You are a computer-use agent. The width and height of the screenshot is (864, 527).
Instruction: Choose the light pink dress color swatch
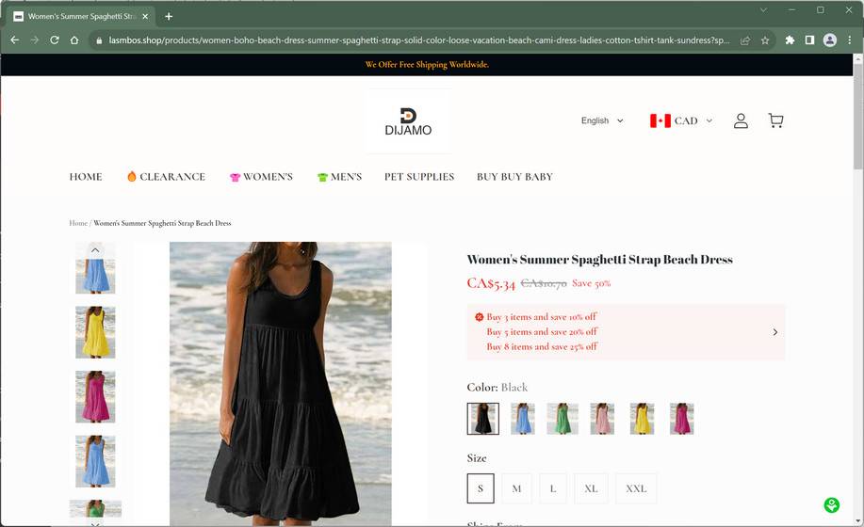[x=602, y=419]
